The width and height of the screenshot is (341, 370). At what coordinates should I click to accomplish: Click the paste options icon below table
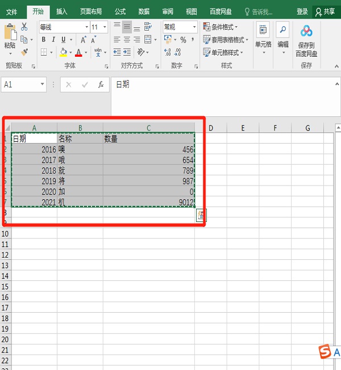(201, 215)
